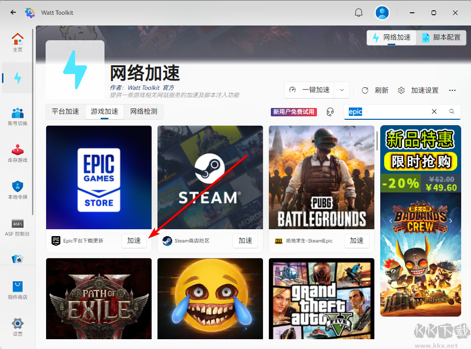
Task: Open 加速设置 acceleration settings
Action: pos(418,90)
